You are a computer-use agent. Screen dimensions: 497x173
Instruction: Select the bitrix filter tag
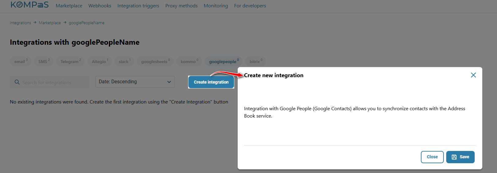[256, 61]
